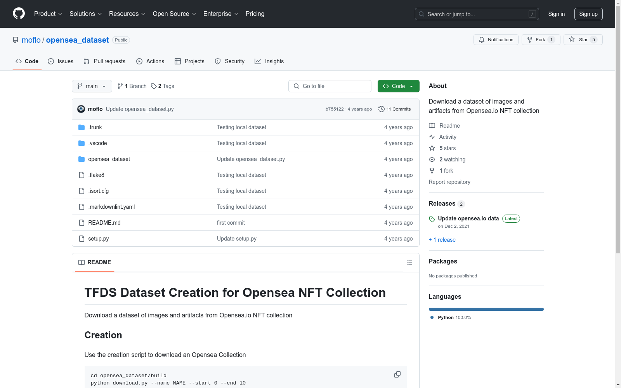The width and height of the screenshot is (621, 388).
Task: Open the + 1 release link
Action: tap(442, 240)
